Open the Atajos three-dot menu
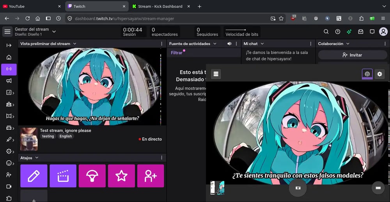The image size is (390, 202). [x=162, y=158]
